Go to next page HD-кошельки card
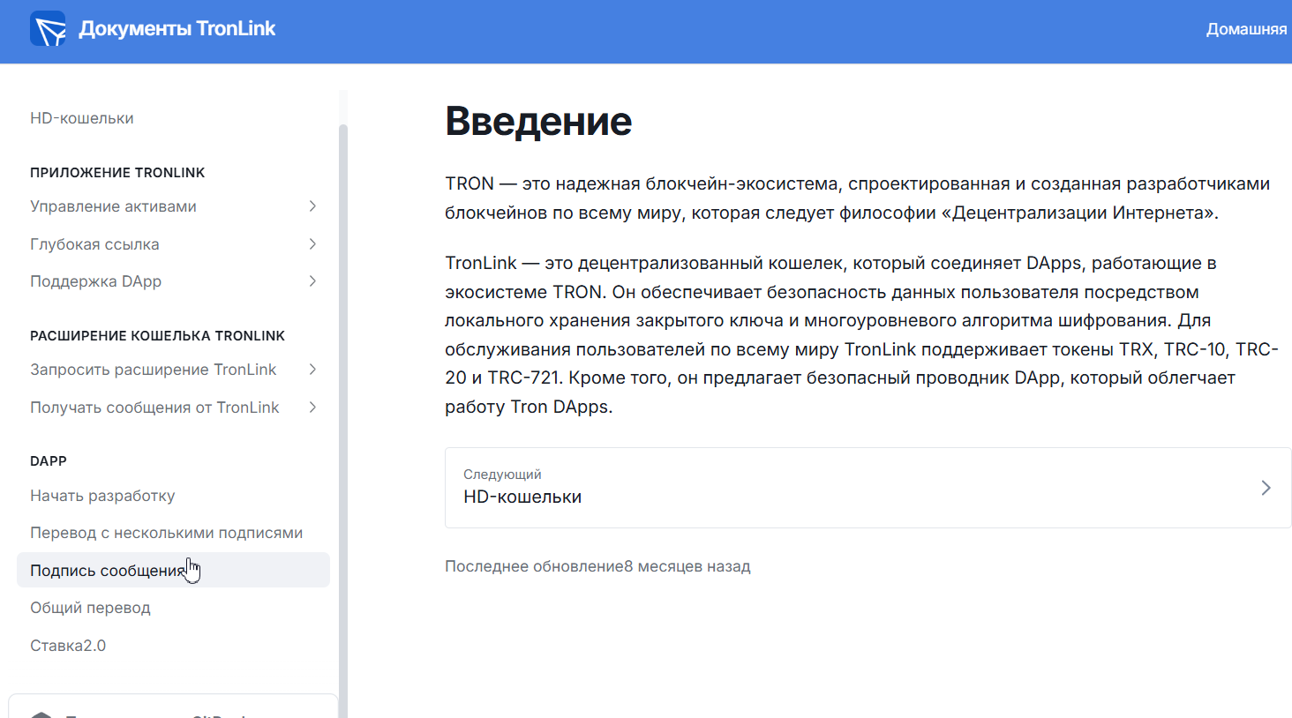Viewport: 1292px width, 718px height. tap(868, 488)
